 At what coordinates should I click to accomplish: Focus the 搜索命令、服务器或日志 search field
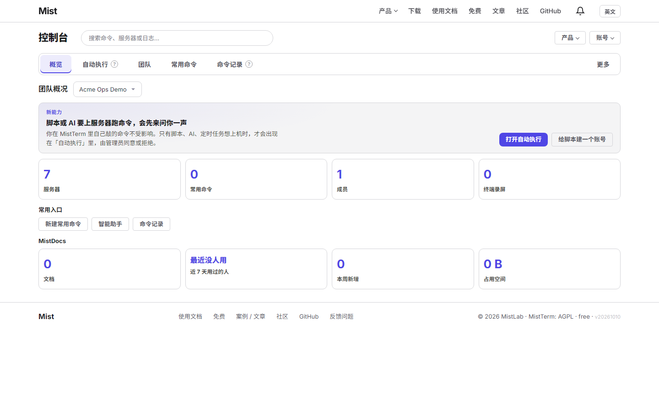[x=177, y=38]
